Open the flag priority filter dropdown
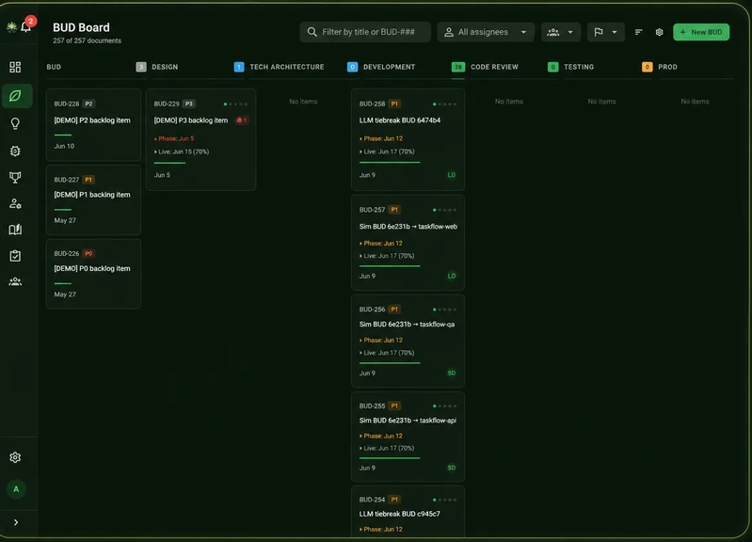The height and width of the screenshot is (542, 752). (606, 32)
